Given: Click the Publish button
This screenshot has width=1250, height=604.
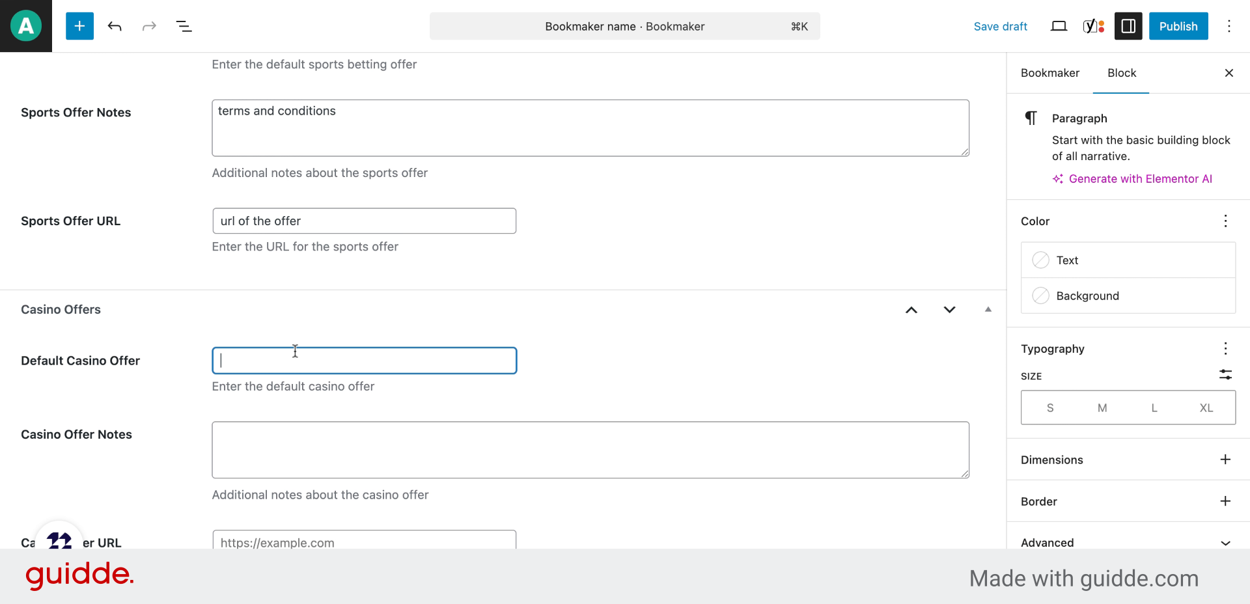Looking at the screenshot, I should 1178,26.
